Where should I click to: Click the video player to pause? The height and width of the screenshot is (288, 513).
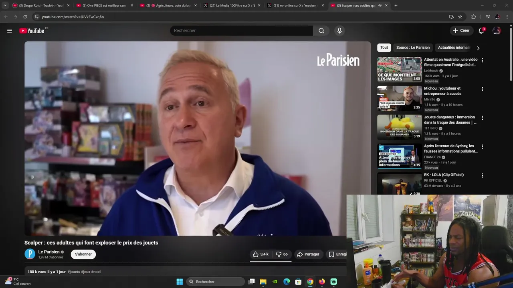point(198,138)
